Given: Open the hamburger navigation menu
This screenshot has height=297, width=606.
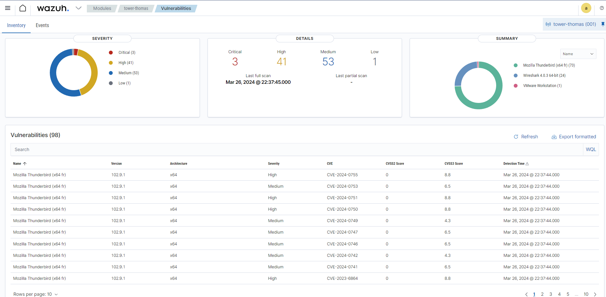Looking at the screenshot, I should [8, 8].
